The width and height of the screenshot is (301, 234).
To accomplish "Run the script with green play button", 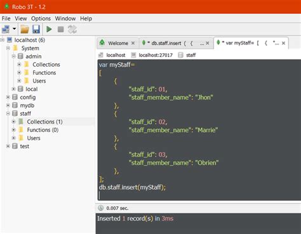I will [49, 29].
